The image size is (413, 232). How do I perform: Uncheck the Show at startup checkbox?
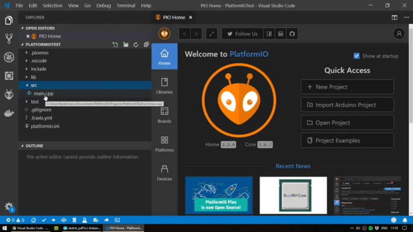tap(357, 56)
